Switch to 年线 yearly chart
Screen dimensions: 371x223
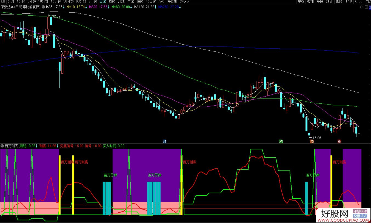(x=130, y=2)
